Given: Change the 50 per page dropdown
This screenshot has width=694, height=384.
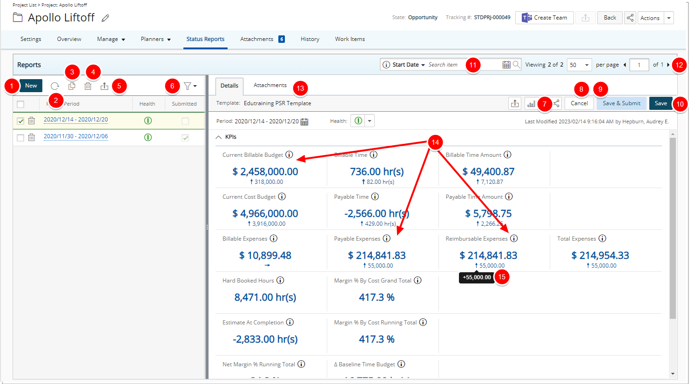Looking at the screenshot, I should coord(579,65).
